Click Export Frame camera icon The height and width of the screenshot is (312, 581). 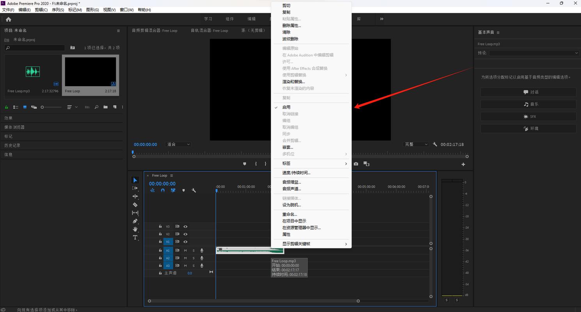coord(356,164)
